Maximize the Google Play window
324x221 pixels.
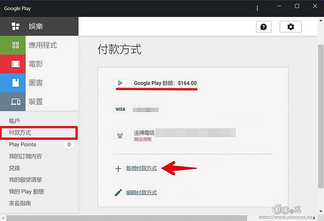point(297,6)
